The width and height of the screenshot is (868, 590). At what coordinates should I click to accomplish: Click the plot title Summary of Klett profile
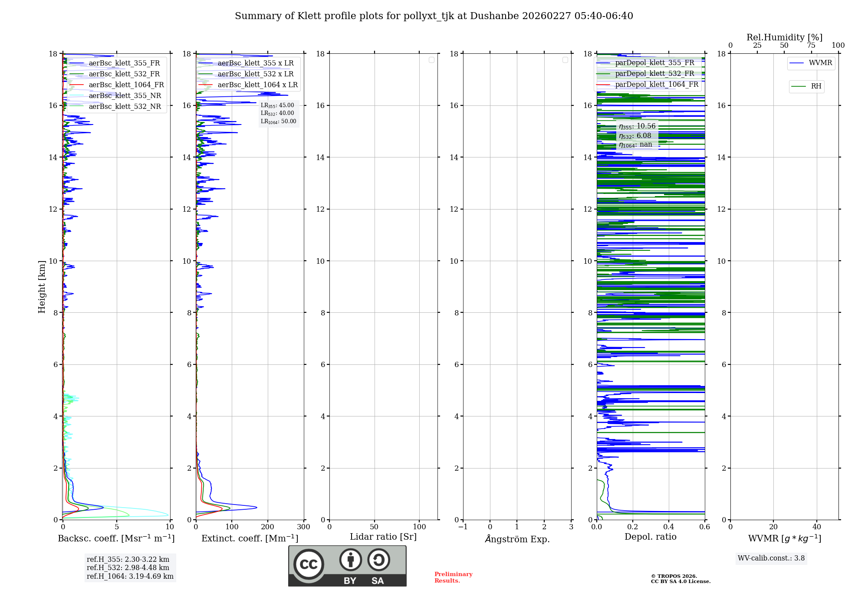tap(434, 16)
